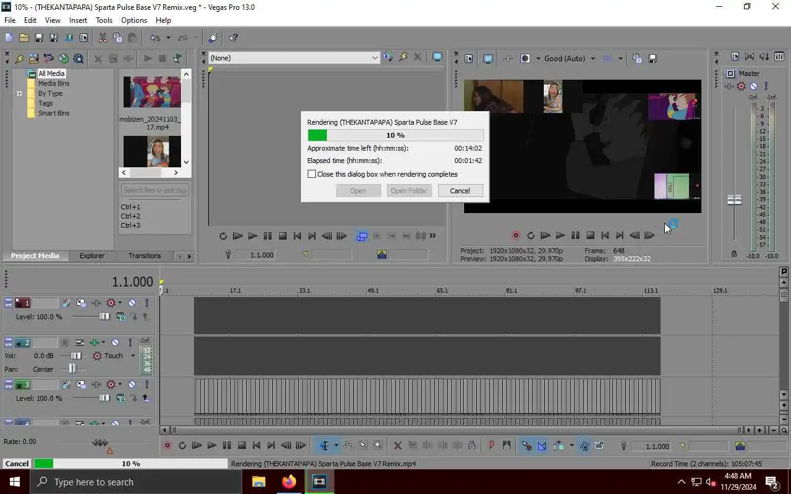
Task: Click track 3 Track FX icon
Action: (96, 385)
